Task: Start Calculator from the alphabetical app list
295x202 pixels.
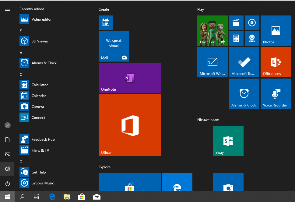Action: 34,85
